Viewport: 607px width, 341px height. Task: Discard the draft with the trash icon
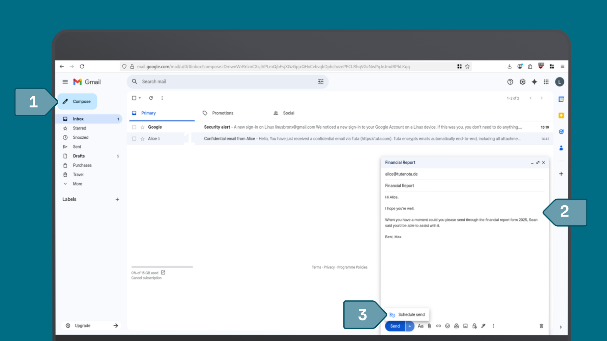click(x=542, y=326)
